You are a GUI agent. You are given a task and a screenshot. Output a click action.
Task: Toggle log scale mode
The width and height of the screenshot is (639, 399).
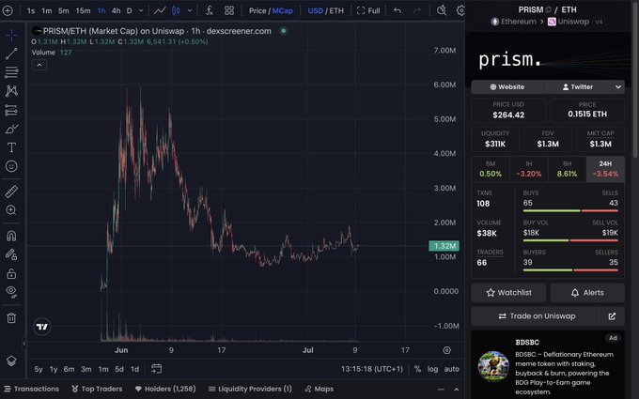click(x=433, y=369)
